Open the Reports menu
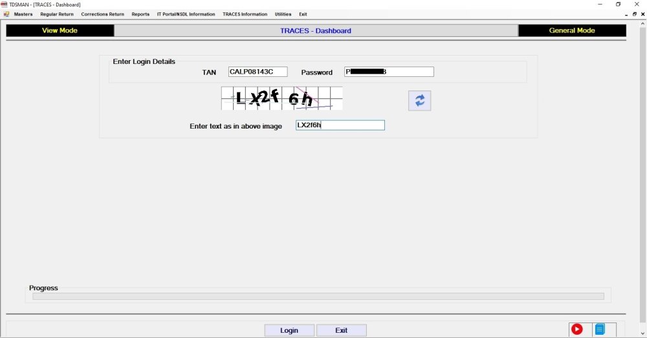Viewport: 647px width, 338px height. (140, 14)
